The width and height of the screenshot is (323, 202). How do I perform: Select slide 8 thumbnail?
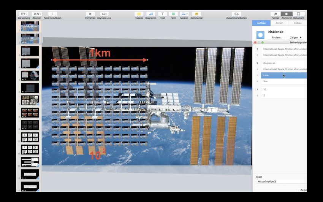coord(30,113)
